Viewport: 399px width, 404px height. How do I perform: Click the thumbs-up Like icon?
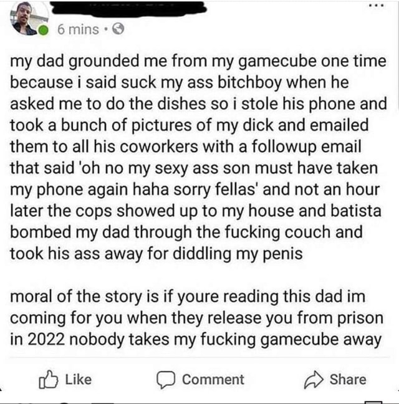pyautogui.click(x=48, y=379)
